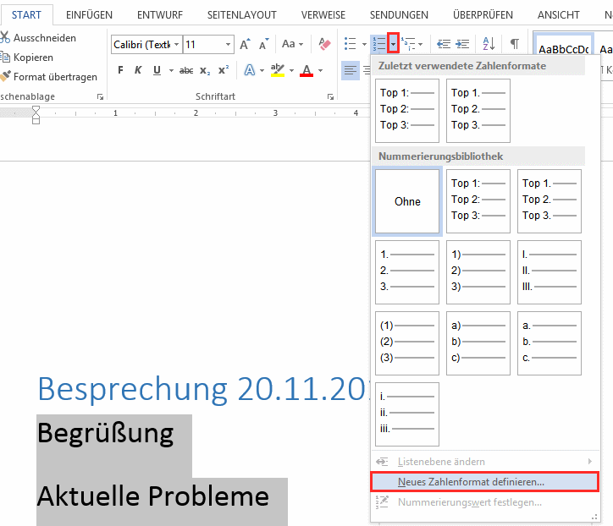The width and height of the screenshot is (613, 526).
Task: Open the font color dropdown arrow
Action: [x=321, y=71]
